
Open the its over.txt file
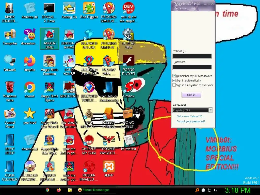point(129,143)
